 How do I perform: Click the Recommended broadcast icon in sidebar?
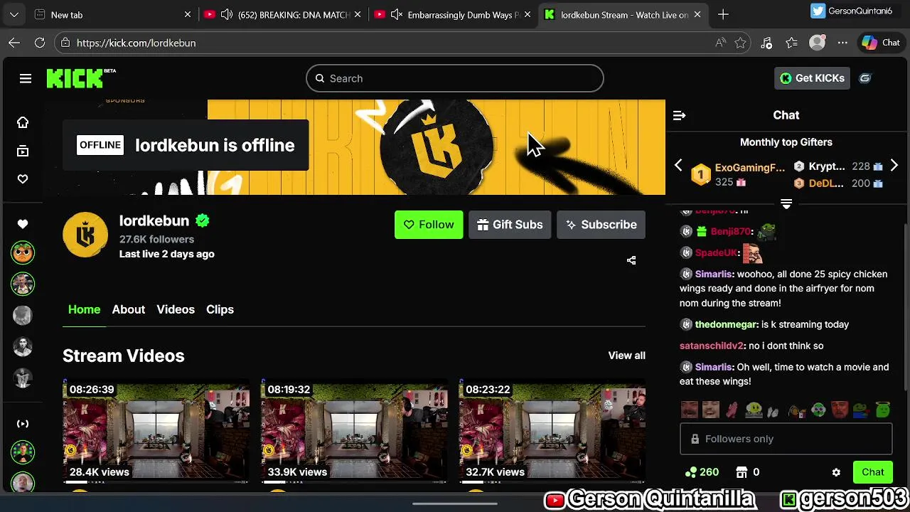coord(23,424)
